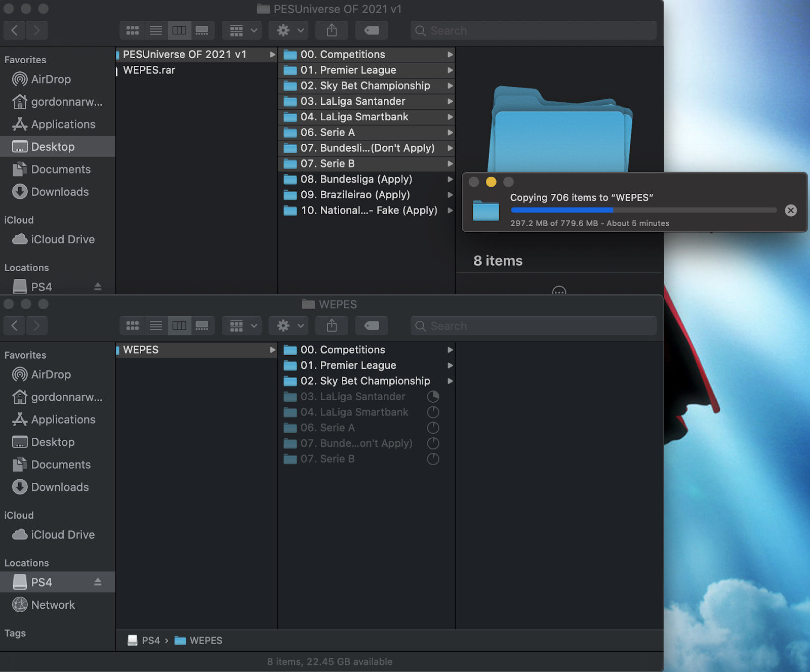The height and width of the screenshot is (672, 810).
Task: Click the copy progress bar
Action: tap(643, 210)
